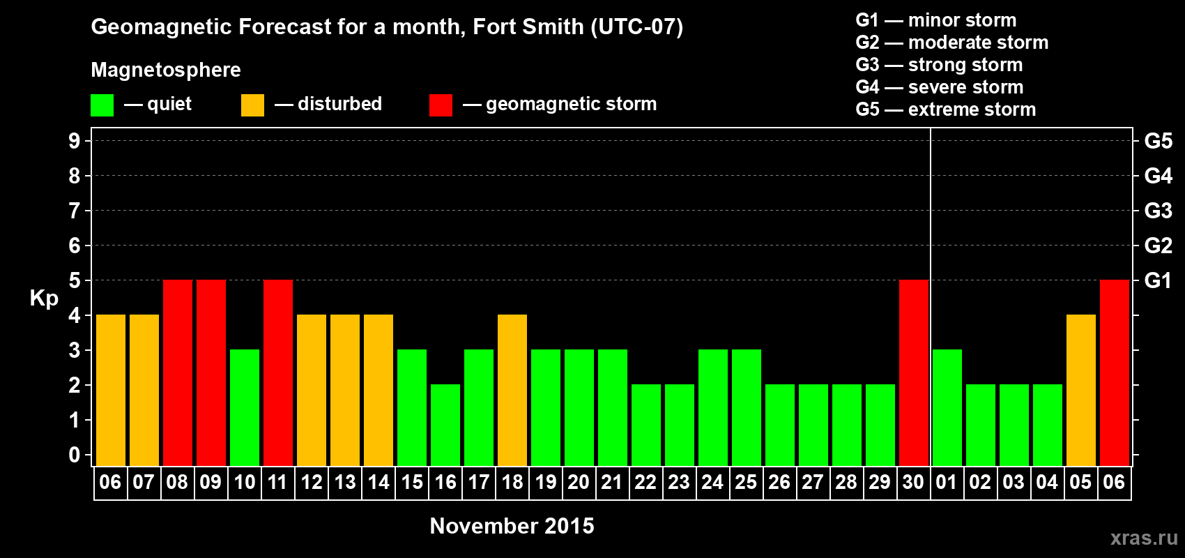Click the '— geomagnetic storm' legend label
Screen dimensions: 1185x558
560,105
